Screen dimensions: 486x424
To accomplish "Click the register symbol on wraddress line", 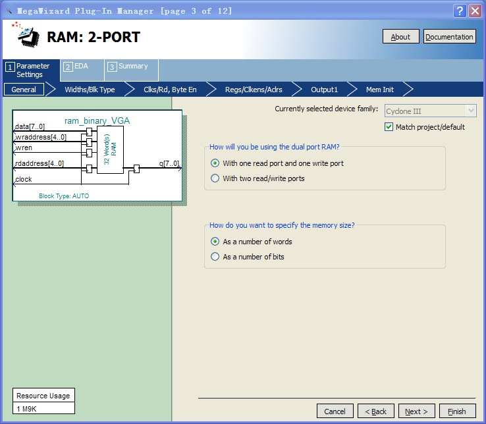I will tap(90, 143).
